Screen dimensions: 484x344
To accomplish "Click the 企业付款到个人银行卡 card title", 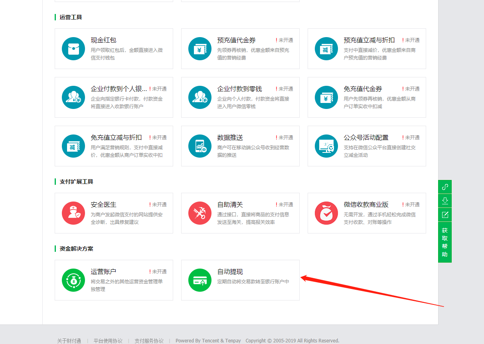I will [x=119, y=89].
